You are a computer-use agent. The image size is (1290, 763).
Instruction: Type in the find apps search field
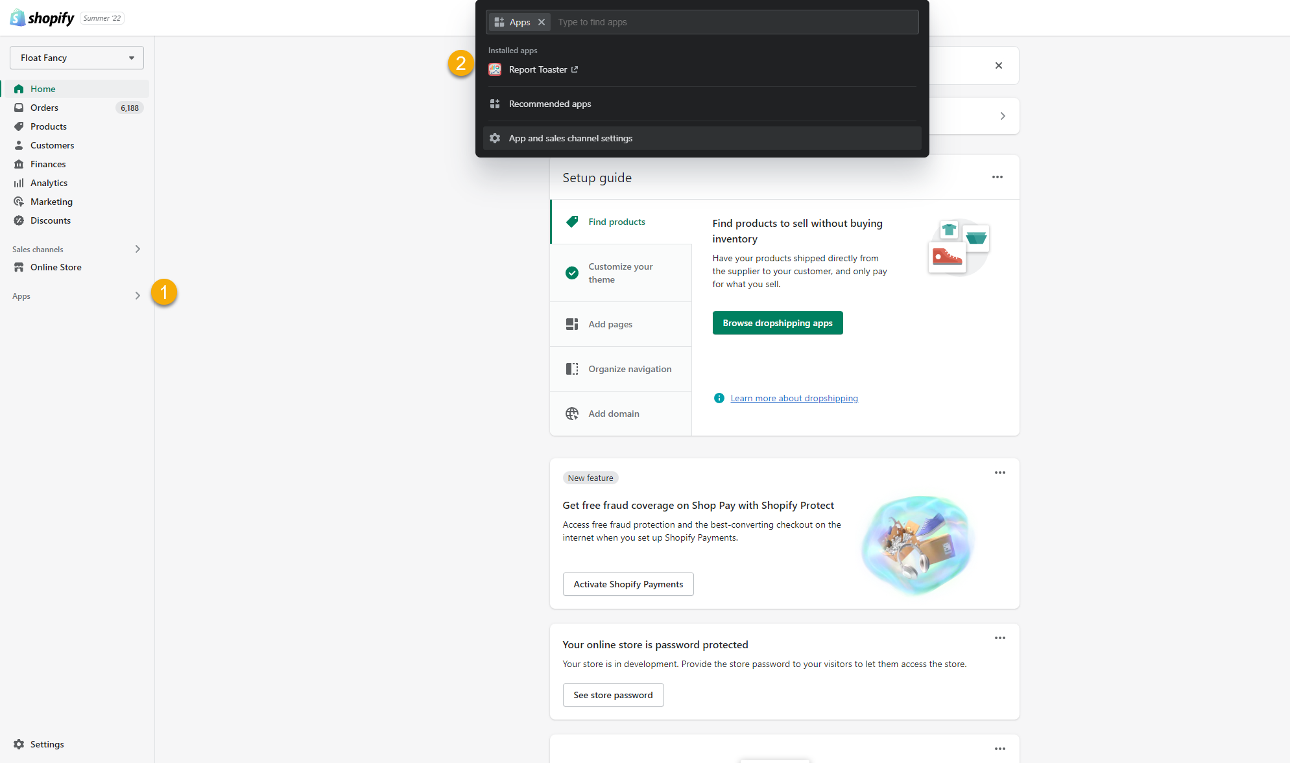[733, 22]
